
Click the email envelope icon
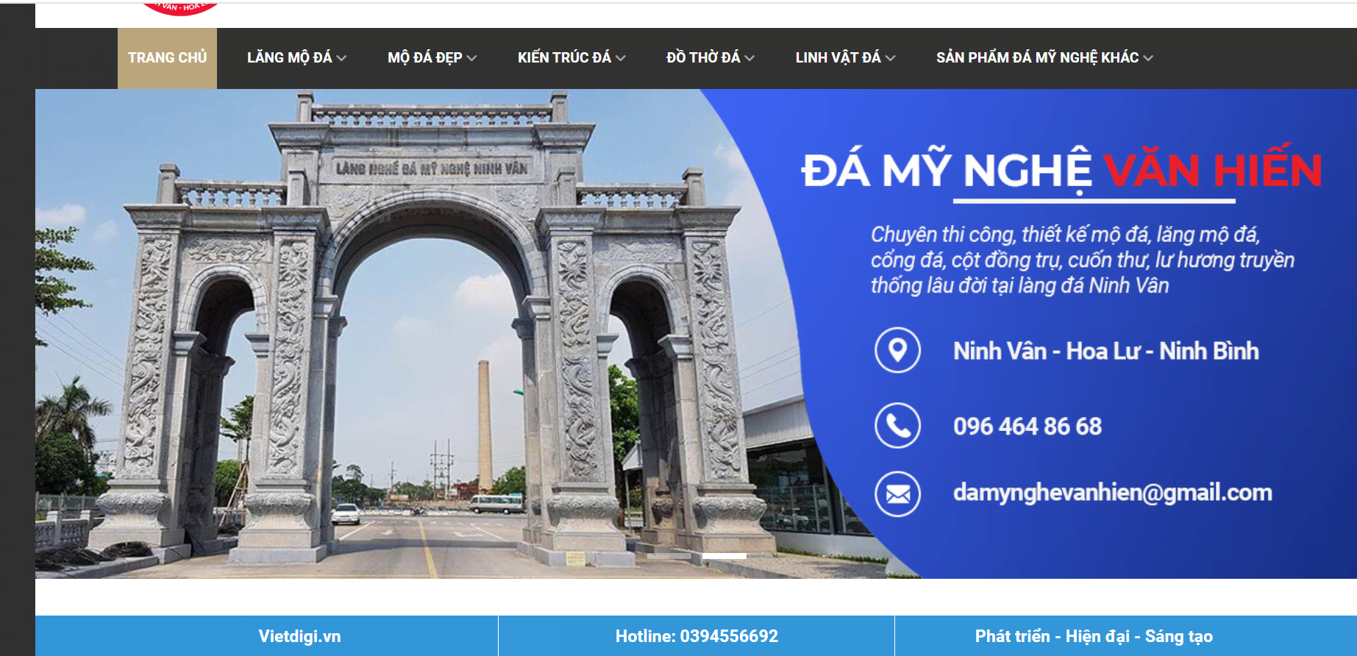[x=897, y=493]
